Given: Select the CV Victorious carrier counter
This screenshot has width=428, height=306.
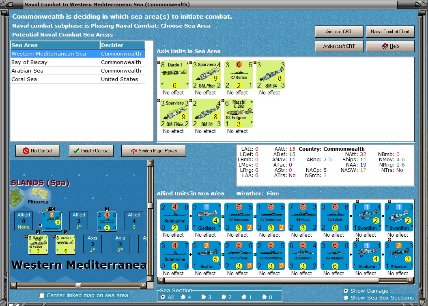Looking at the screenshot, I should 271,217.
